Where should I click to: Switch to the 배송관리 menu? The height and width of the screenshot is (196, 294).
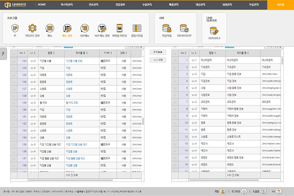(x=173, y=4)
